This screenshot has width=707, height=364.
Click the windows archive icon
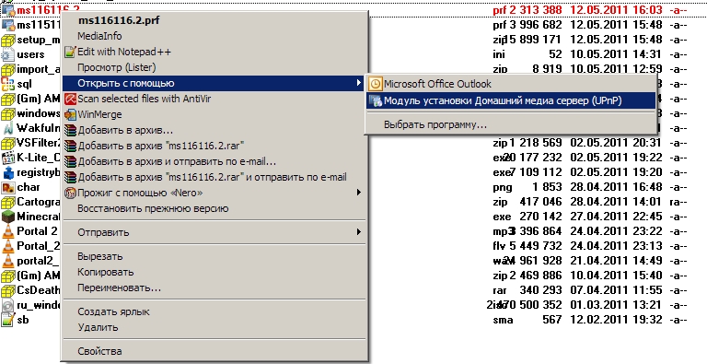click(x=7, y=113)
